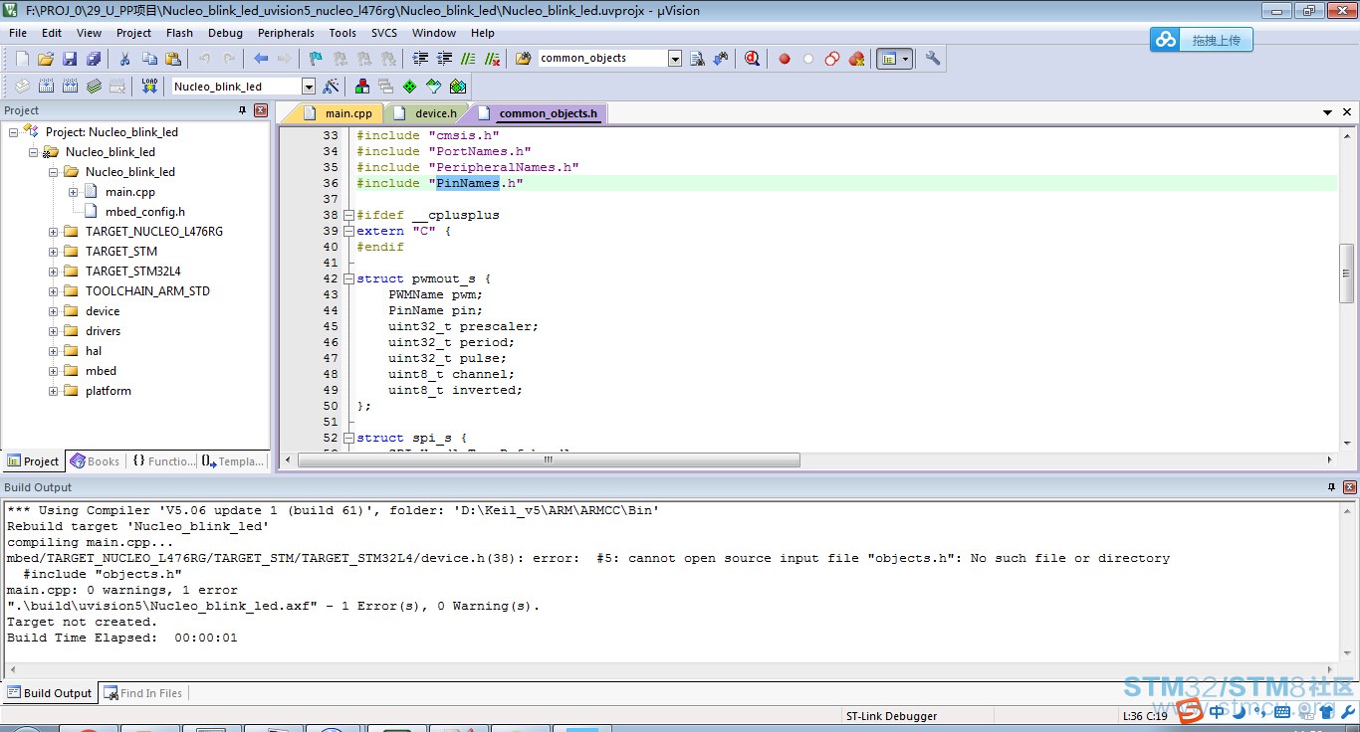Viewport: 1360px width, 732px height.
Task: Switch to the Books panel tab
Action: pyautogui.click(x=96, y=461)
